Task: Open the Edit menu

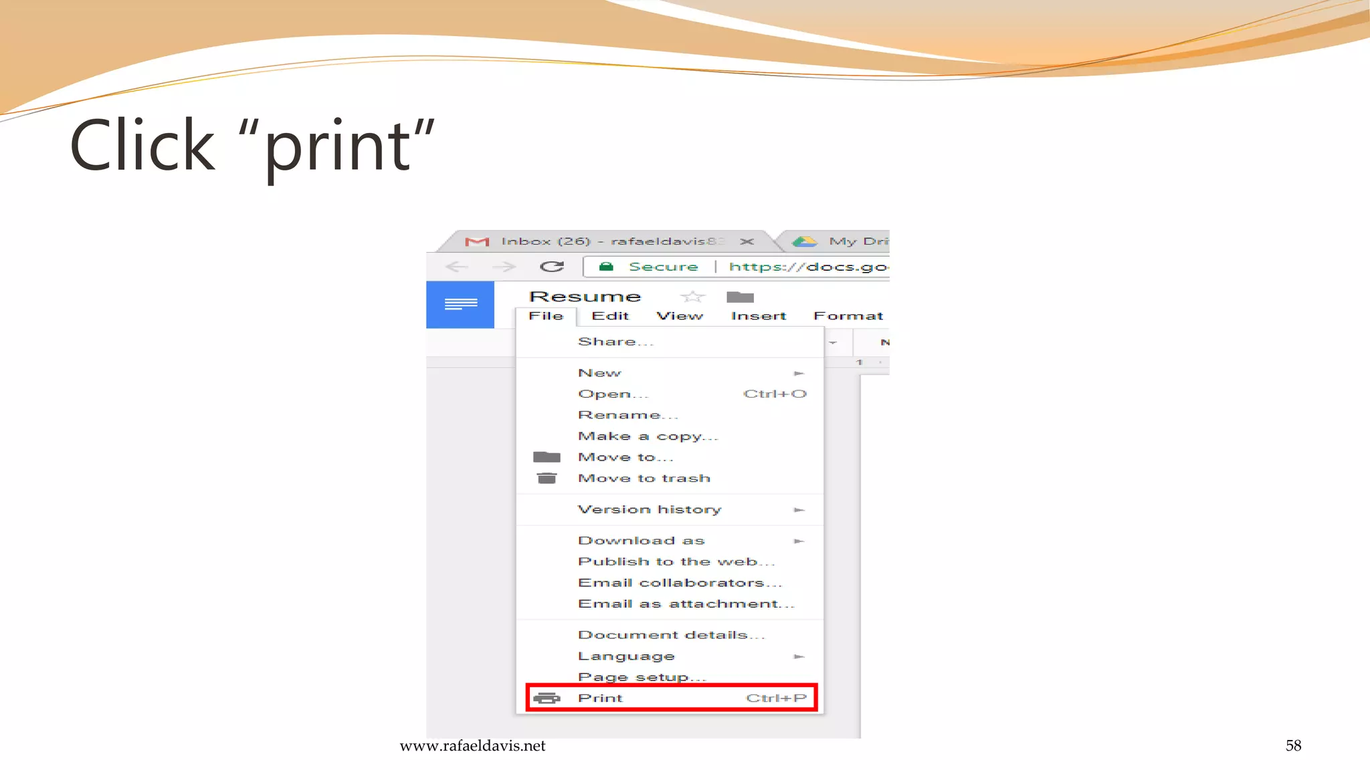Action: tap(610, 315)
